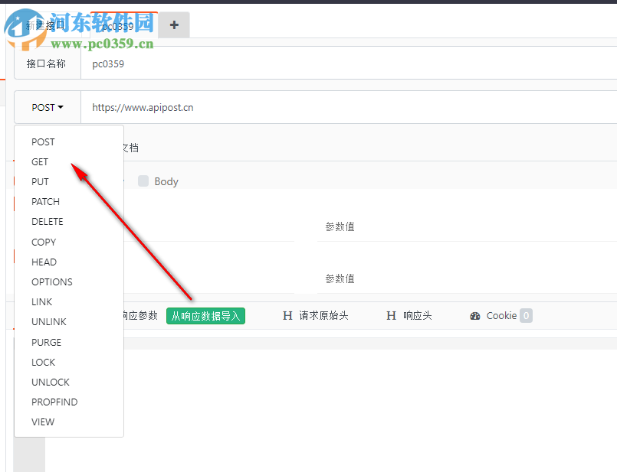Image resolution: width=617 pixels, height=472 pixels.
Task: Click the H icon beside 响应头
Action: coord(391,315)
